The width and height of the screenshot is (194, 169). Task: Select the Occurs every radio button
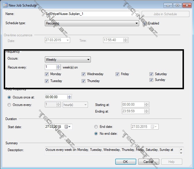(9, 105)
